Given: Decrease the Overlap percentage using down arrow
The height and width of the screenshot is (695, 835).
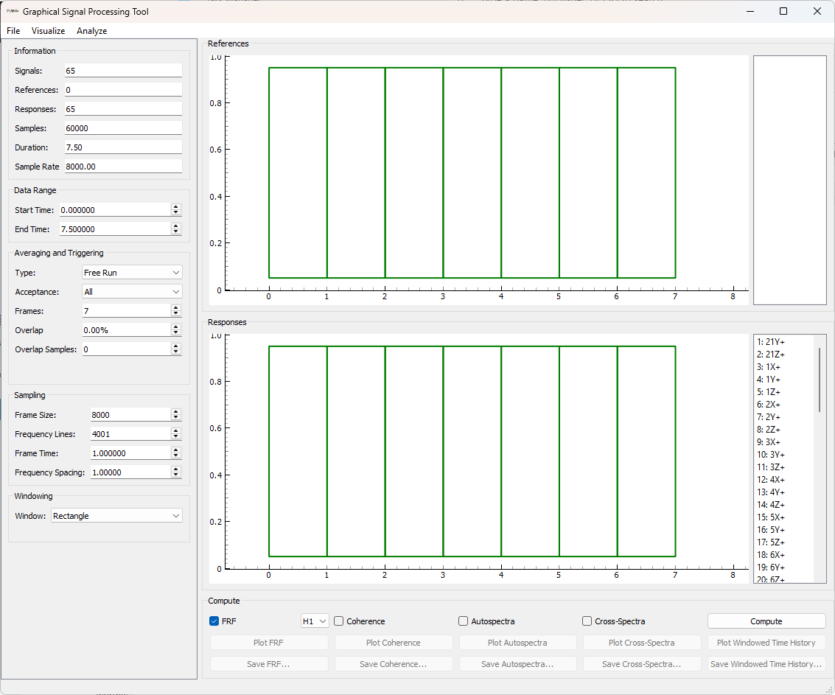Looking at the screenshot, I should pyautogui.click(x=175, y=332).
